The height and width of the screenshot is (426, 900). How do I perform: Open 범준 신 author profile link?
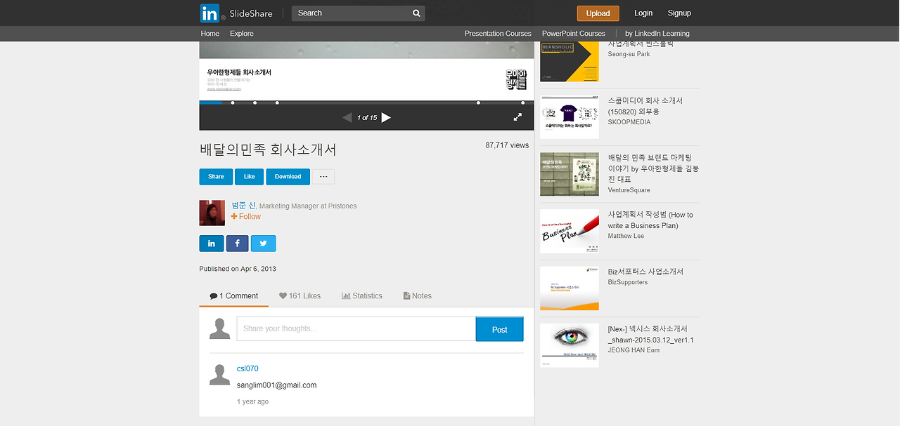click(243, 206)
